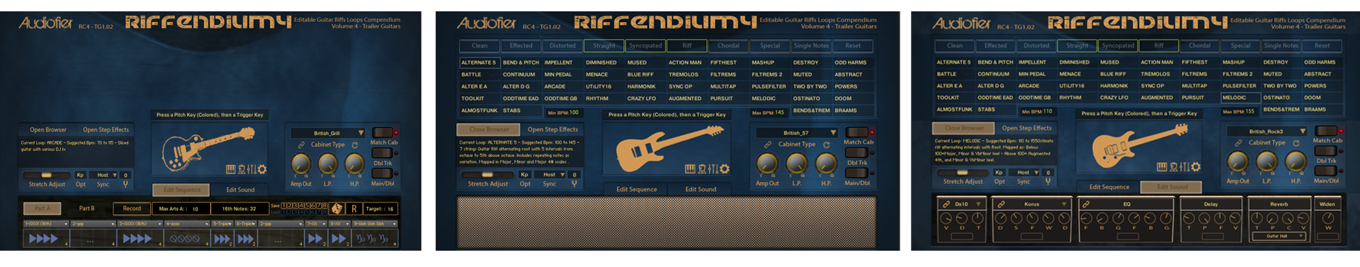Toggle Dbl Trk switch in the middle panel

tap(857, 152)
